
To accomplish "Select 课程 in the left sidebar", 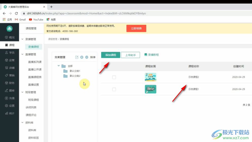I will point(10,45).
